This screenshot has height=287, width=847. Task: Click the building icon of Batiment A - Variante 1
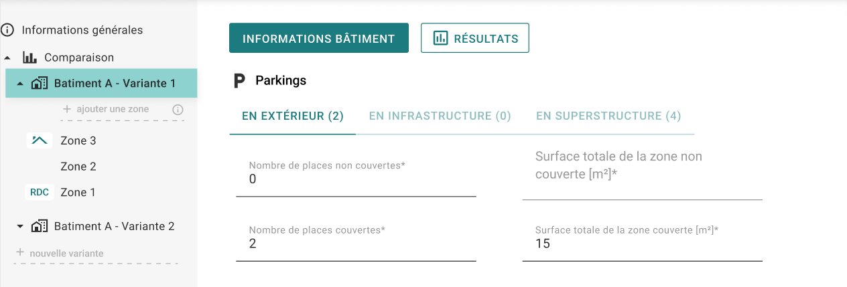click(40, 84)
